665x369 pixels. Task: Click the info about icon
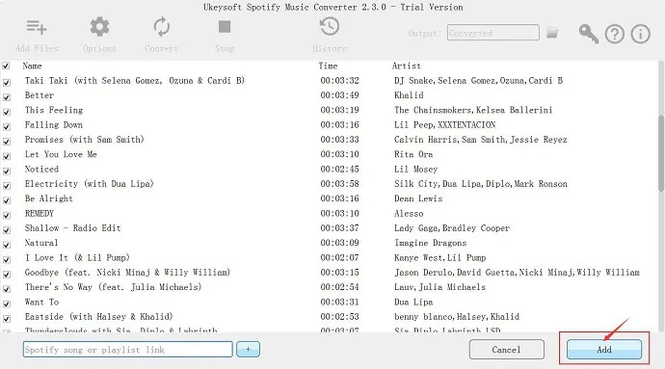(640, 34)
